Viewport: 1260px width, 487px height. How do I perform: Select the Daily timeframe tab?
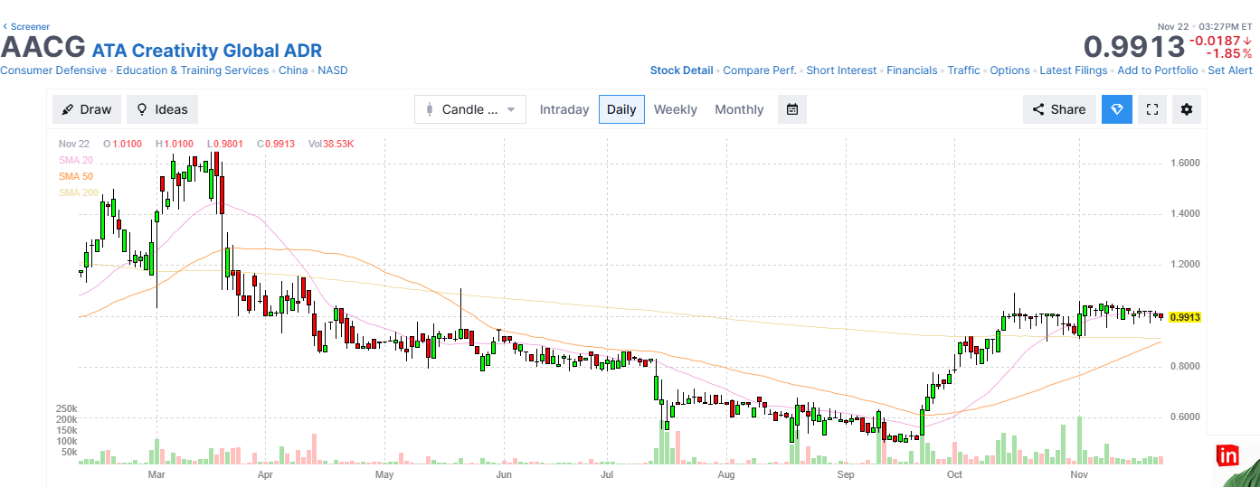(621, 109)
